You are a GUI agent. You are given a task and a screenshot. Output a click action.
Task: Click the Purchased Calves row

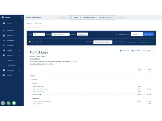point(91,104)
